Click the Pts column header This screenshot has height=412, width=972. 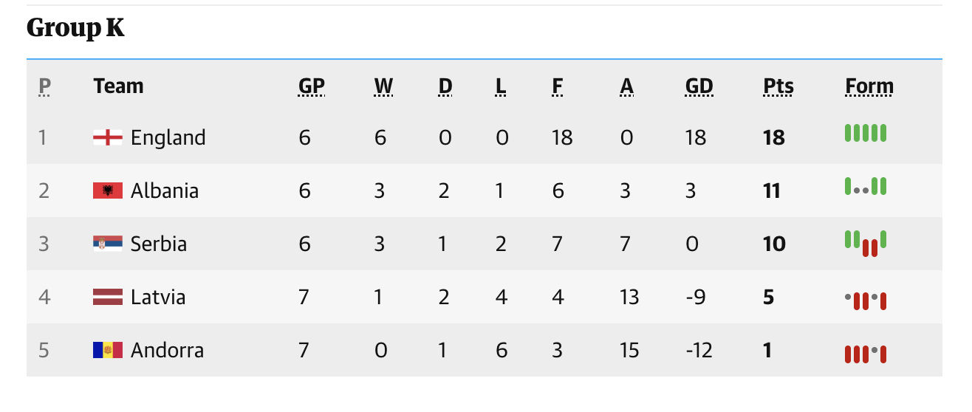pos(778,86)
